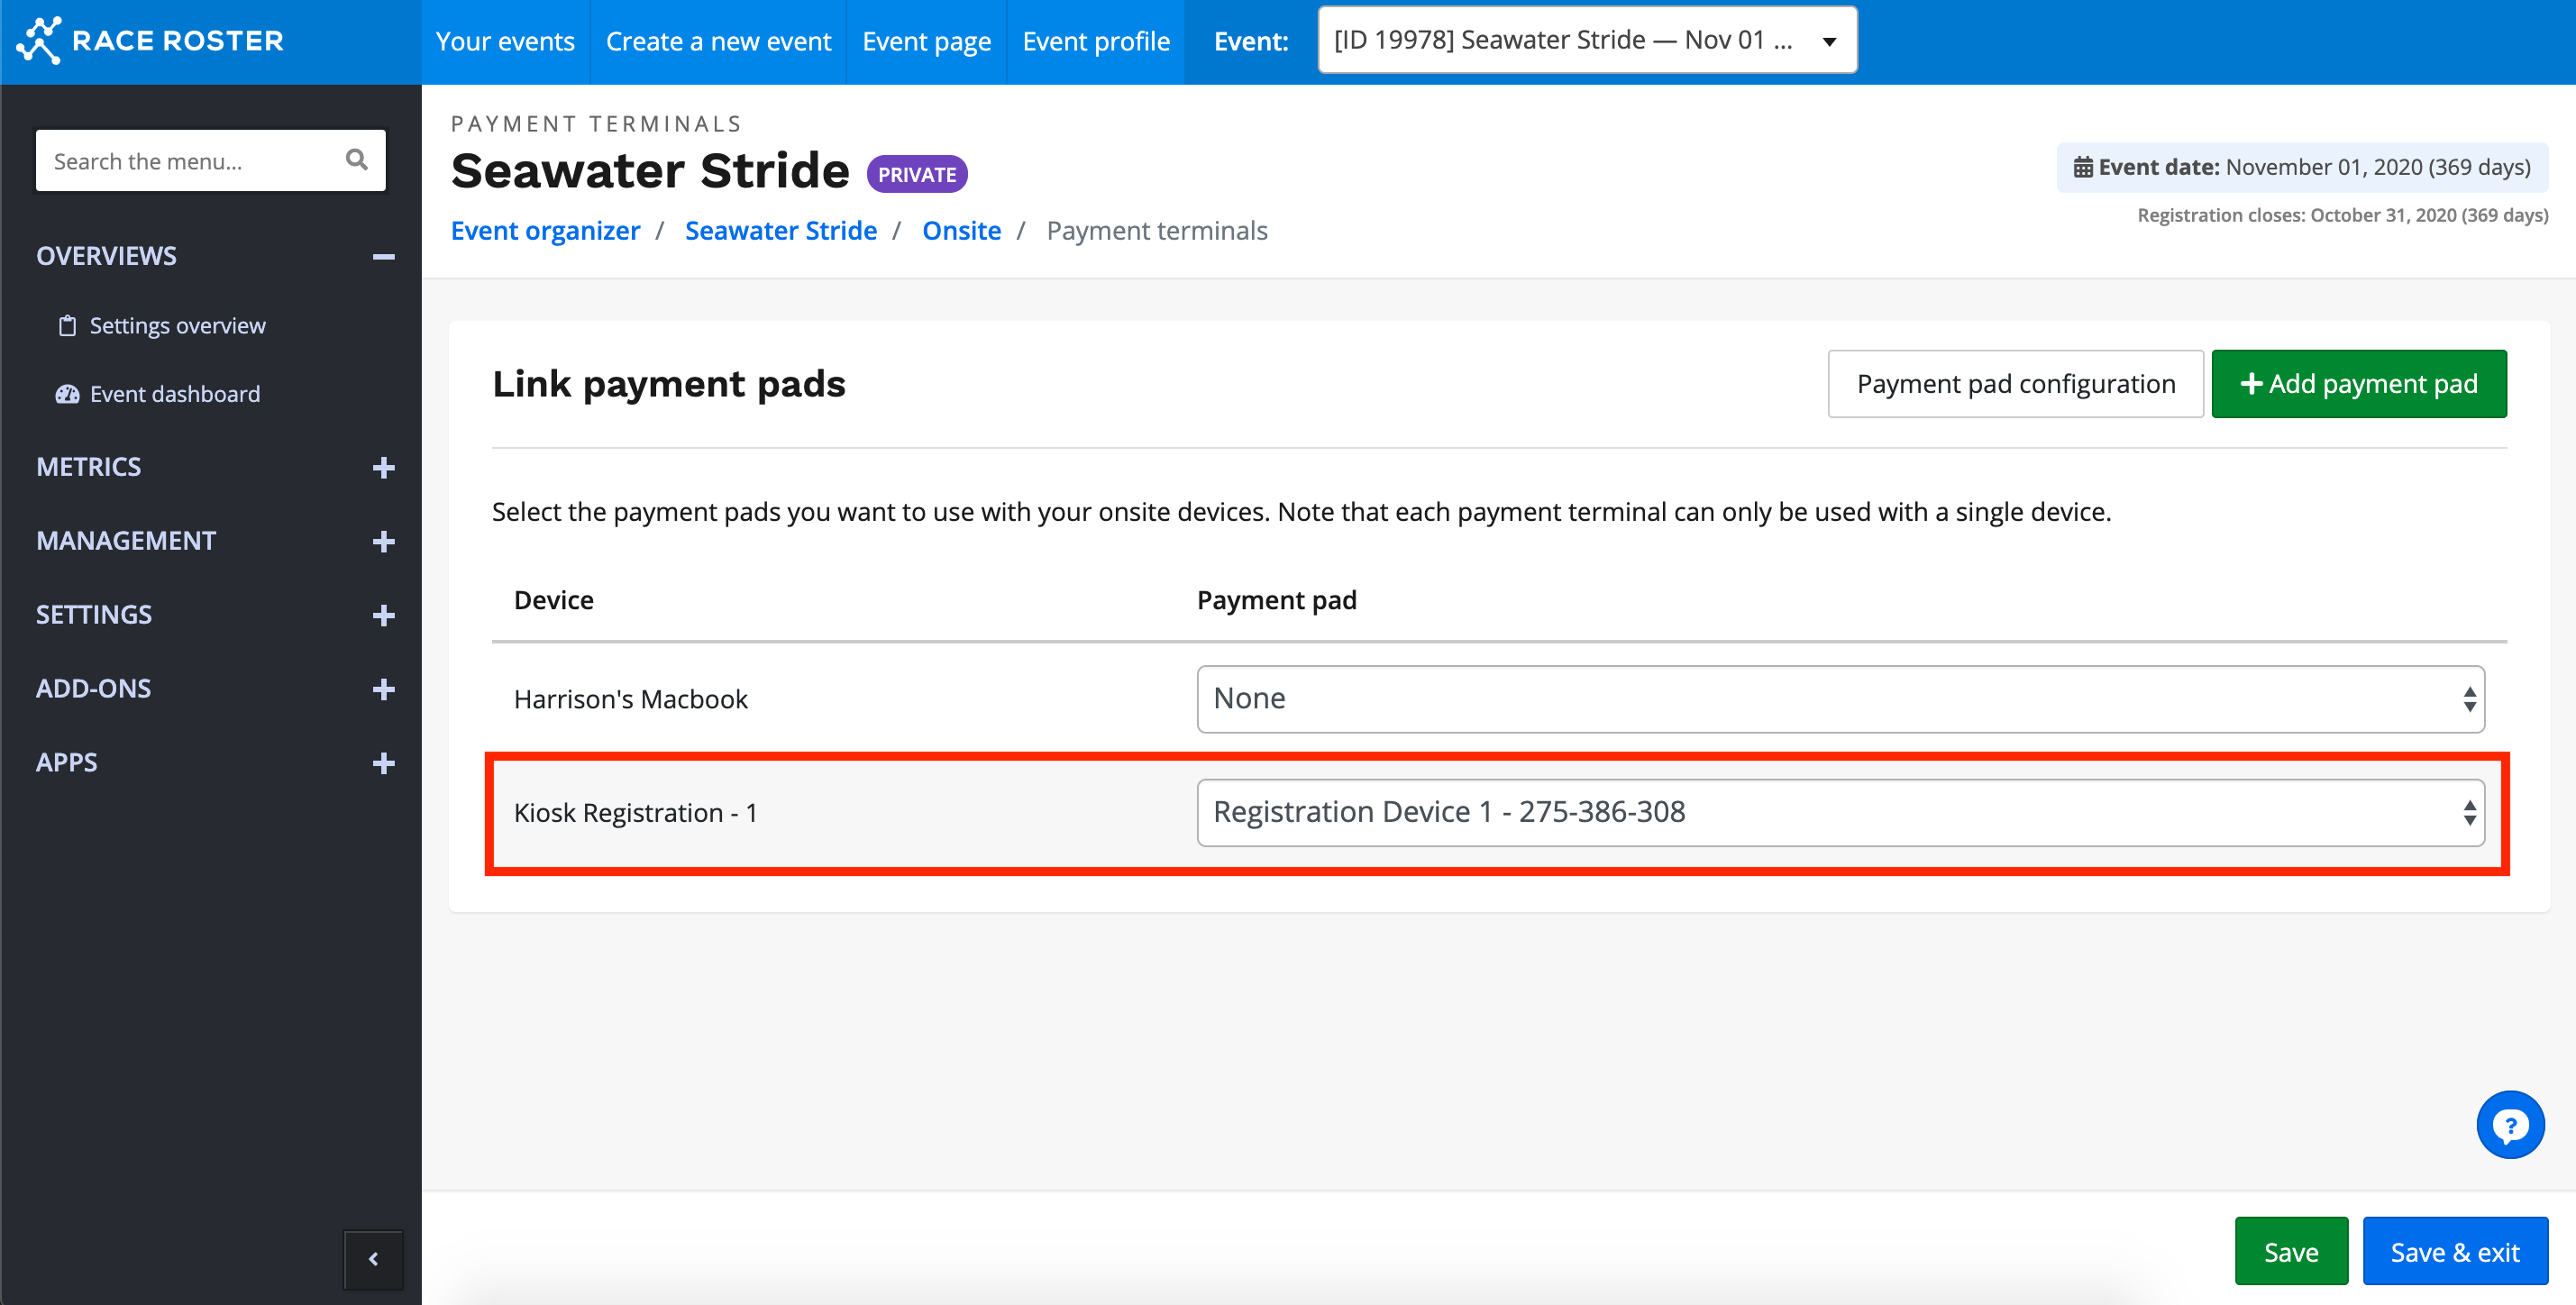This screenshot has height=1305, width=2576.
Task: Open Kiosk Registration payment pad dropdown
Action: [1840, 812]
